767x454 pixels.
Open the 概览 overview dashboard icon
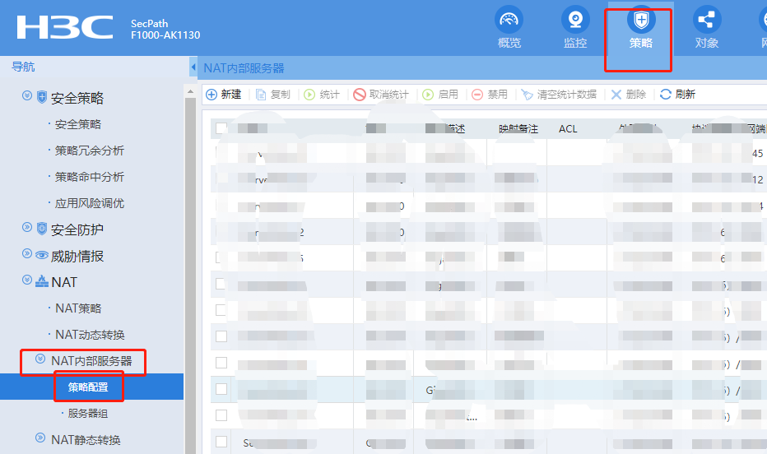point(509,20)
